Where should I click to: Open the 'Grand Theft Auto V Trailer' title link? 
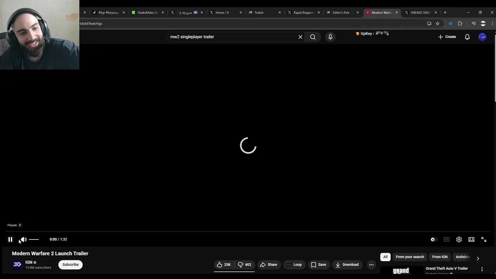click(447, 269)
